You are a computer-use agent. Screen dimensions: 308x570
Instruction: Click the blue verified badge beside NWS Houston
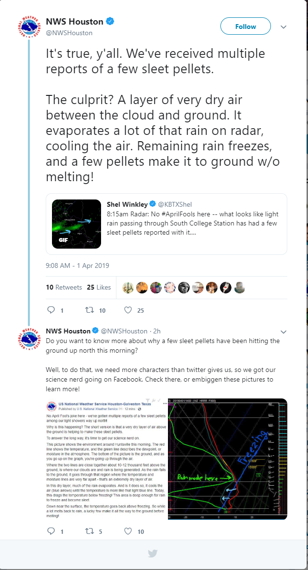(x=110, y=22)
